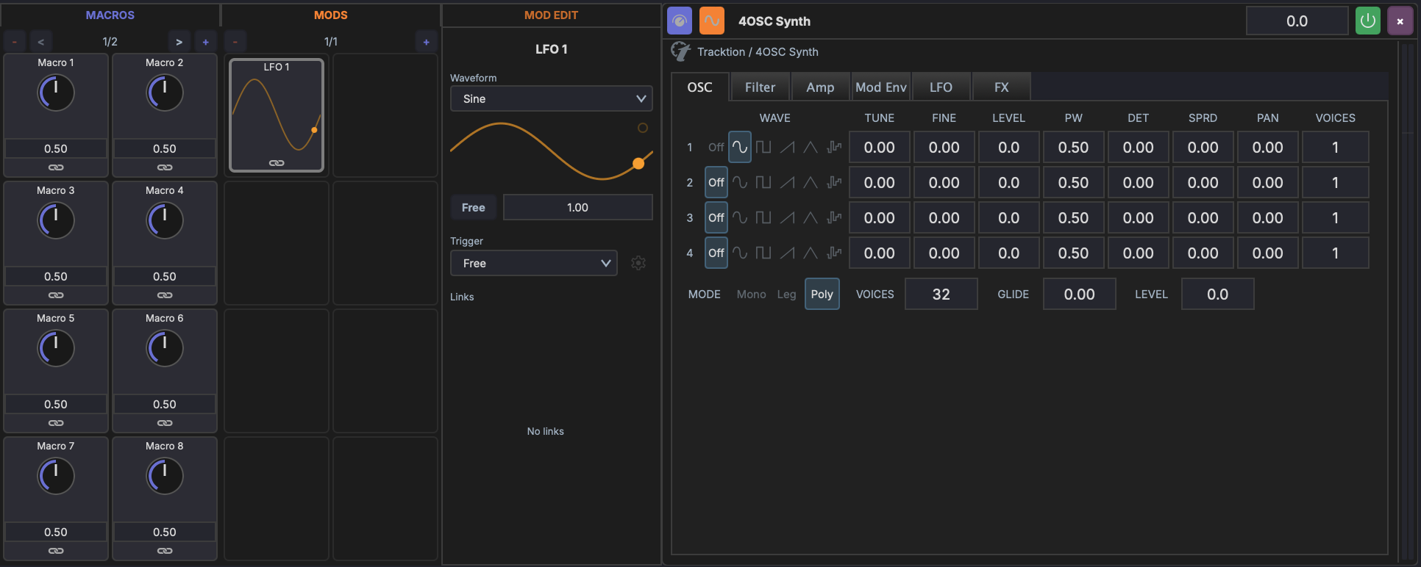Open the Mod Env tab

click(880, 87)
